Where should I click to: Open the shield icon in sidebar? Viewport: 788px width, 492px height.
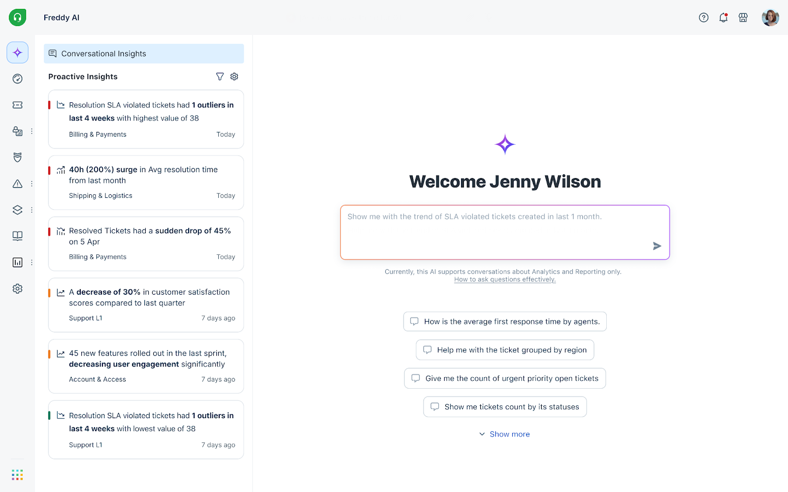17,157
